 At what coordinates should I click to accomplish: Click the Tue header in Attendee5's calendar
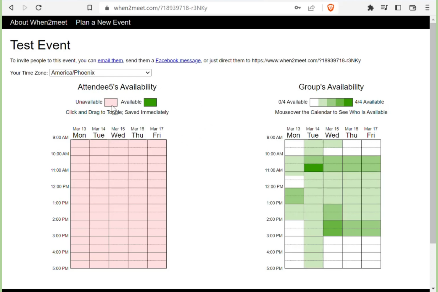[x=99, y=135]
